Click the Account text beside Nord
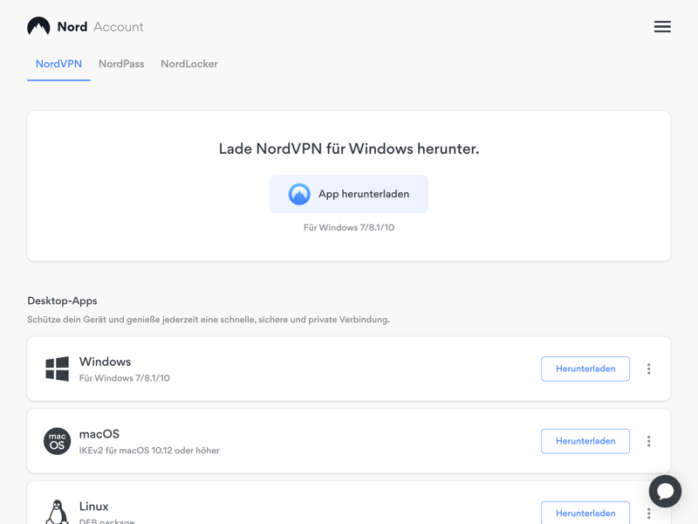The height and width of the screenshot is (524, 698). pyautogui.click(x=119, y=27)
